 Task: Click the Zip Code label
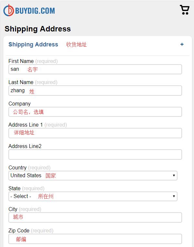tap(19, 231)
